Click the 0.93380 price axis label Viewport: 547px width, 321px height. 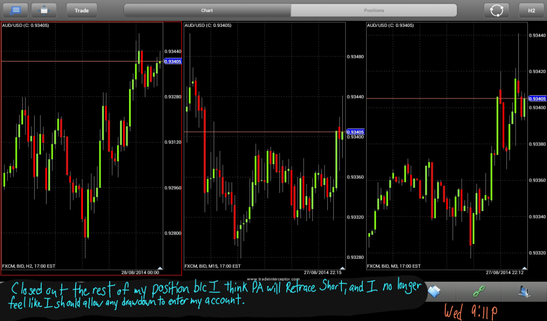[537, 144]
